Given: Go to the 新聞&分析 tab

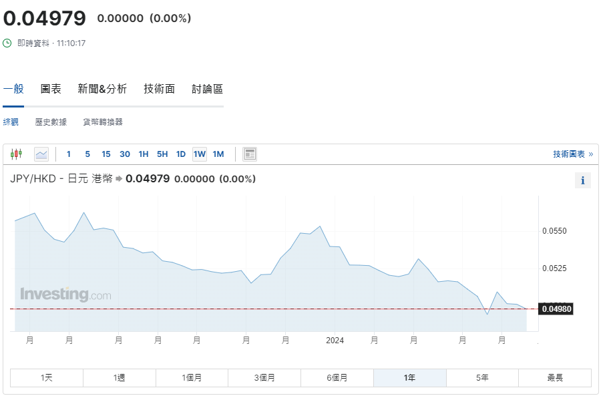Looking at the screenshot, I should [102, 89].
